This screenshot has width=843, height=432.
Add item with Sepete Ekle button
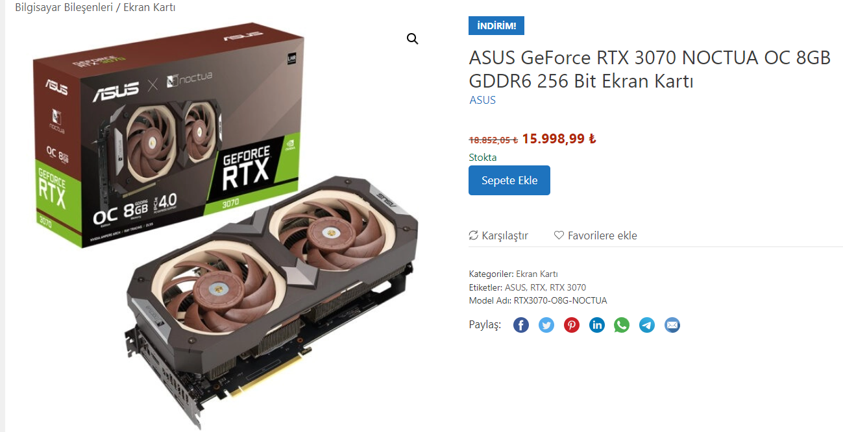[509, 180]
